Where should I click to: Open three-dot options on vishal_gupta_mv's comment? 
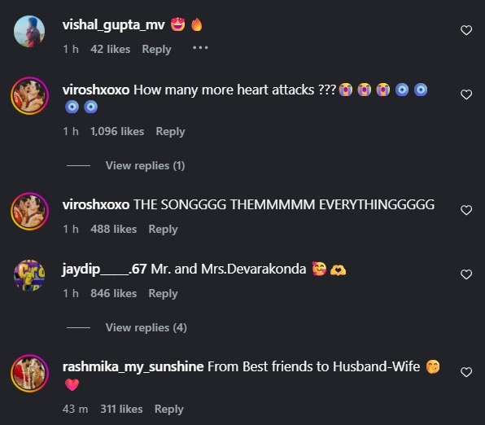tap(200, 48)
